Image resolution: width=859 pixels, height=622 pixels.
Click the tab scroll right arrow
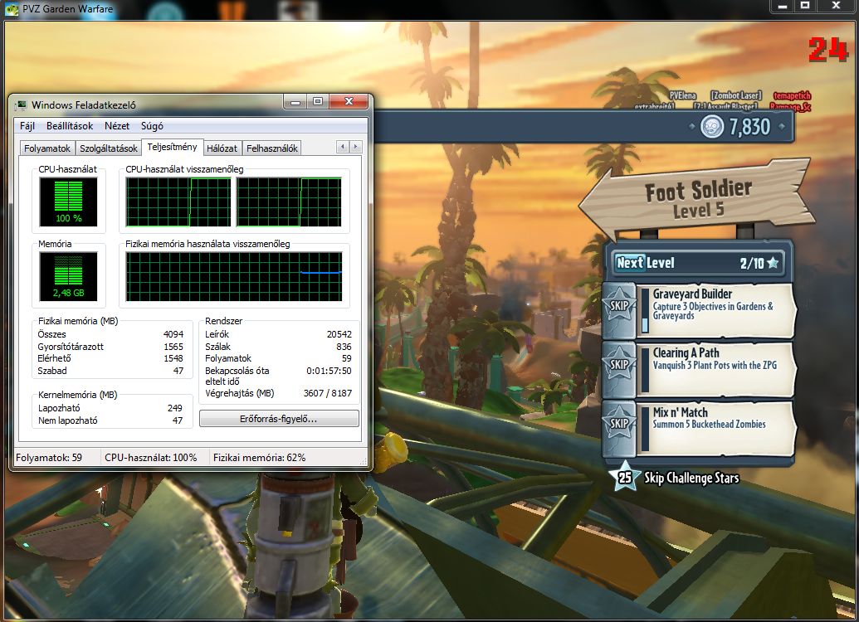tap(355, 147)
